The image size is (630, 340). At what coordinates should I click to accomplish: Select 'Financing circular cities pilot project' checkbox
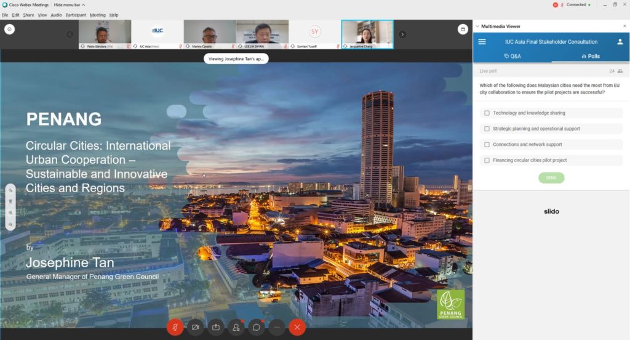(487, 160)
